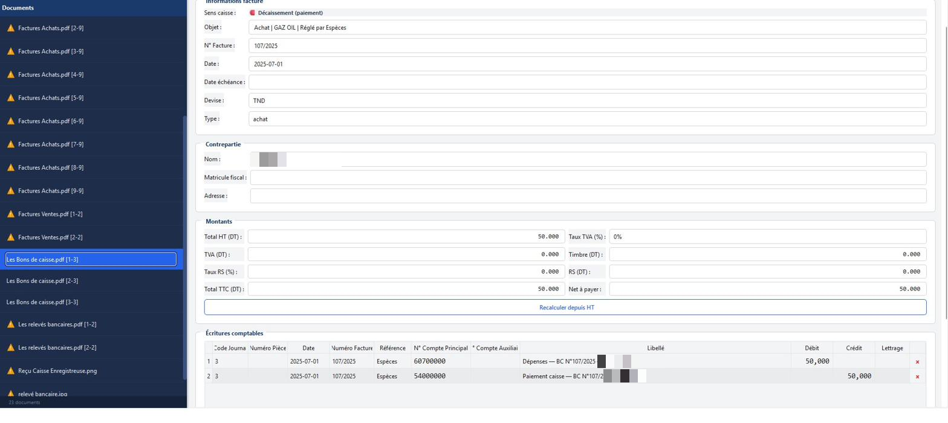
Task: Click the Matricule fiscal field
Action: tap(588, 178)
